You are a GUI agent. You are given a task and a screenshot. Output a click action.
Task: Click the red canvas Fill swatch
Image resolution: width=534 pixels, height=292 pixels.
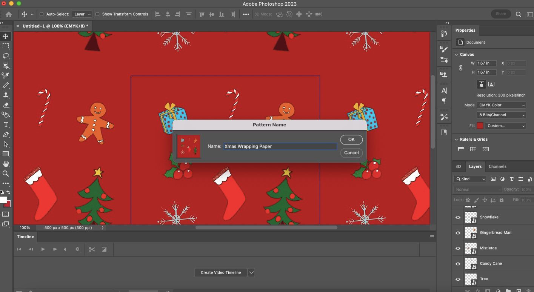click(480, 126)
